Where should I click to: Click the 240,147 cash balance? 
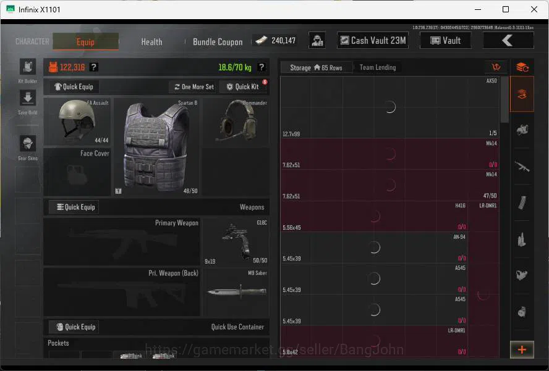276,41
